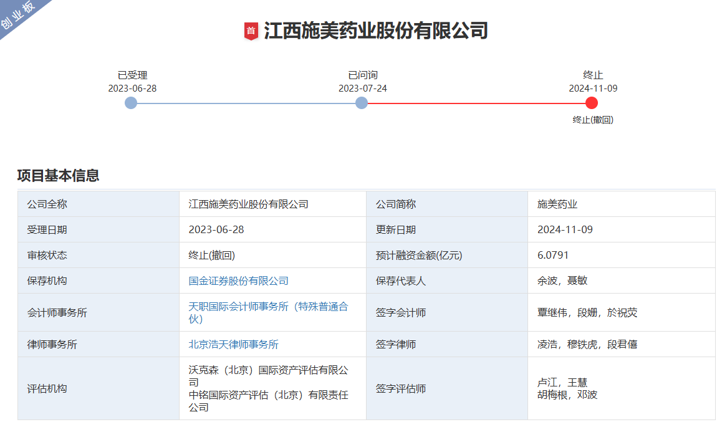Screen dimensions: 717x422
Task: Select the 预计融资金额 value 6.0791
Action: click(553, 256)
